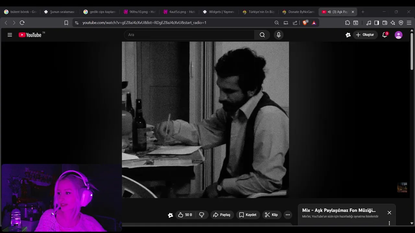Open the Leo AI sparkle icon in the toolbar
The image size is (415, 233).
[x=393, y=23]
